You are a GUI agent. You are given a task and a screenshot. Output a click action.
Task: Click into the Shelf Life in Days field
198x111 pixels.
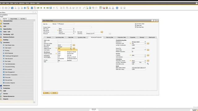(139, 69)
